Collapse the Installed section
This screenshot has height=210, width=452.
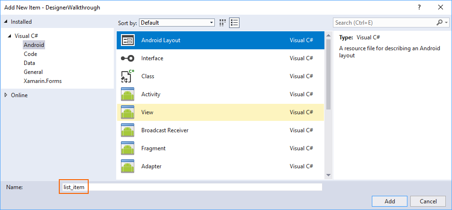tap(6, 22)
